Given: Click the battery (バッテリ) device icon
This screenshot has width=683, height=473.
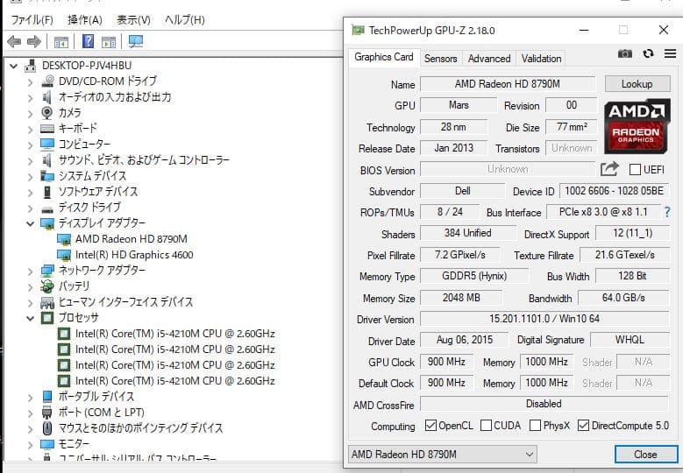Looking at the screenshot, I should point(47,286).
